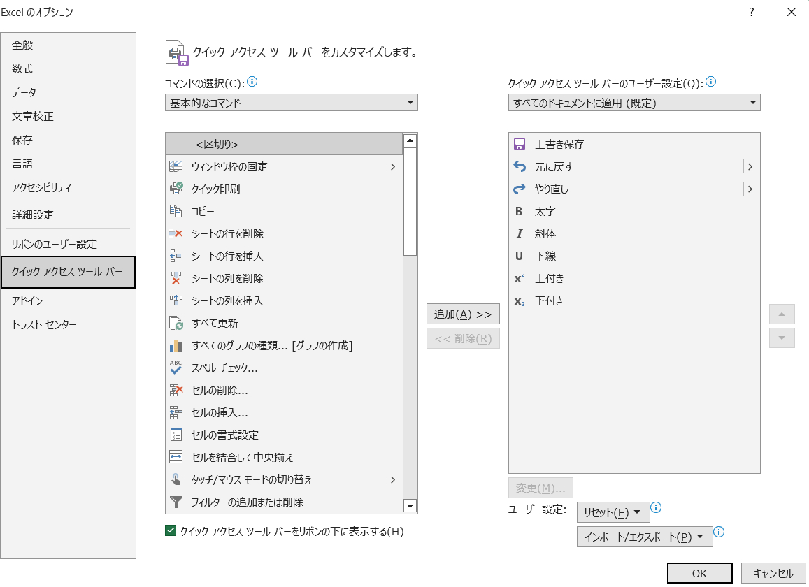
Task: Select the クイック印刷 printer icon
Action: click(176, 189)
